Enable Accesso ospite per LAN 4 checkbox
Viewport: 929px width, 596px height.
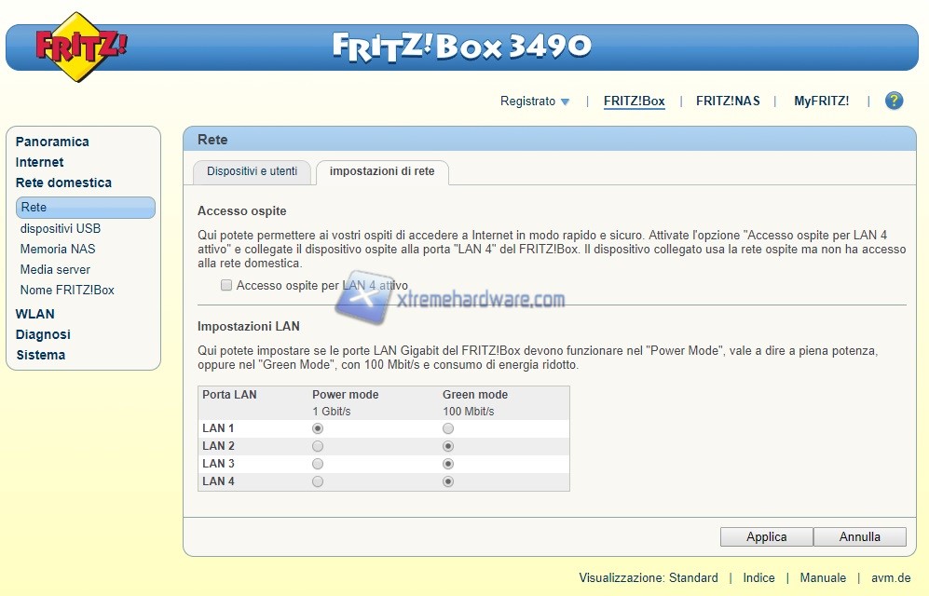(x=226, y=286)
